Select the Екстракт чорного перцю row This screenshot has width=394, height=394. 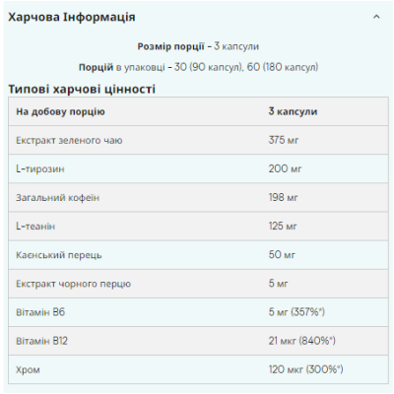point(198,284)
